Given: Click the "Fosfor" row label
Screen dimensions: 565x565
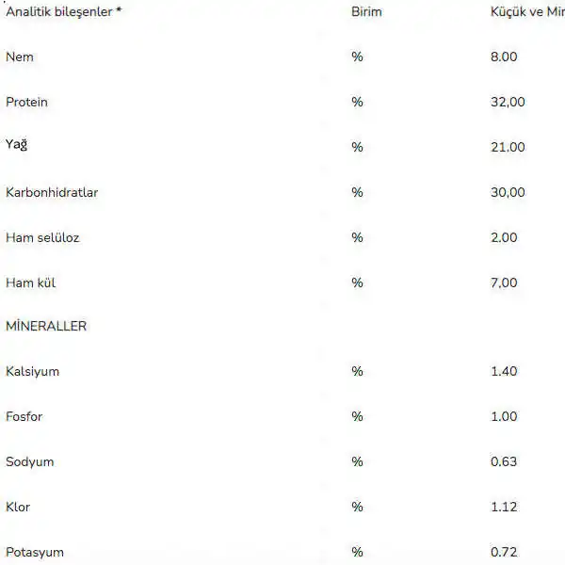Looking at the screenshot, I should [x=24, y=416].
